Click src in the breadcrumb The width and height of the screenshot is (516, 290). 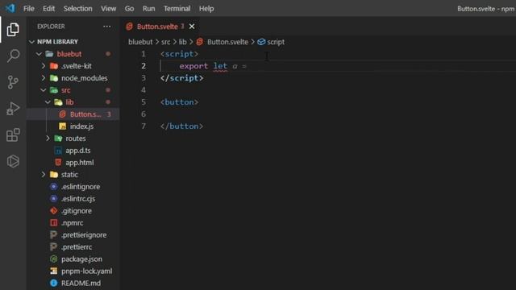point(165,42)
